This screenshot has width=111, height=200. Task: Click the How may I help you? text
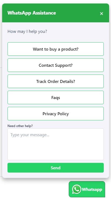click(27, 31)
